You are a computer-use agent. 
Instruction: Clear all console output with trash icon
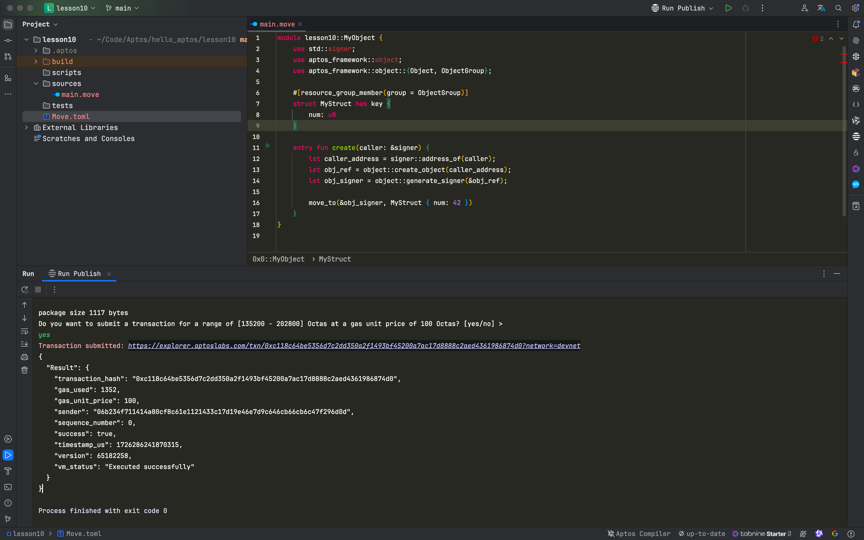tap(24, 370)
